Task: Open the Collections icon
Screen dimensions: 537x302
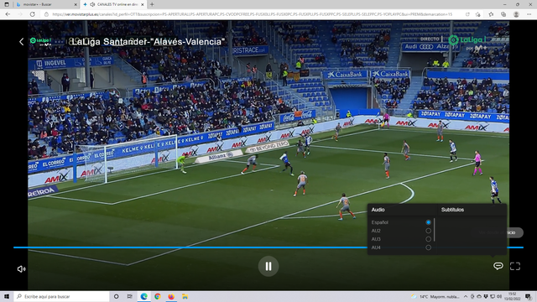Action: tap(503, 14)
